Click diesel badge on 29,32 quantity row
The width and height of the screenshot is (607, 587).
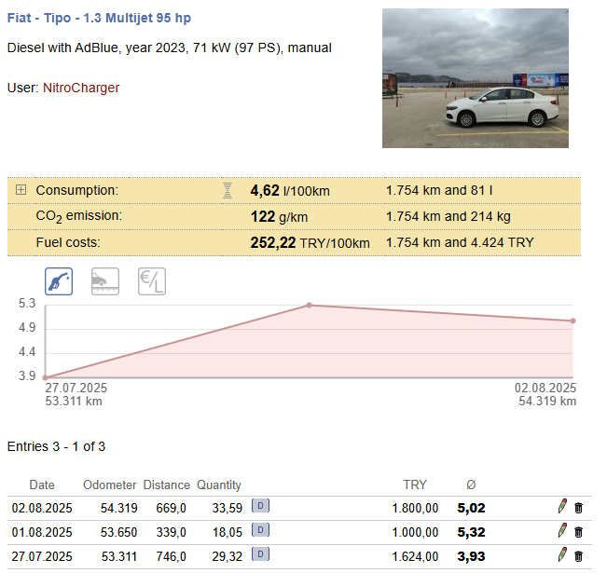coord(260,554)
